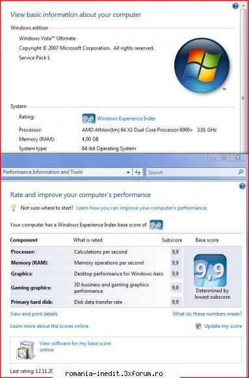Click Calculations per second text

[100, 252]
